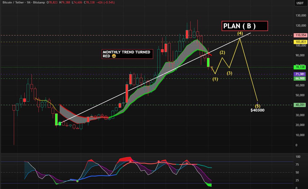Image resolution: width=308 pixels, height=189 pixels.
Task: Select the wave label (1)
Action: coord(215,79)
